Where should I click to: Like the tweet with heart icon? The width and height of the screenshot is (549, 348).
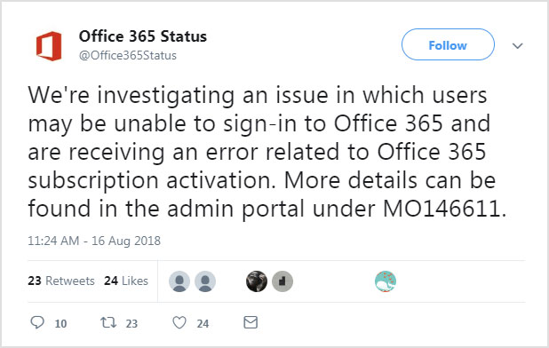179,322
